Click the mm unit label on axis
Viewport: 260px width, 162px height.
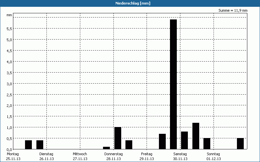[9, 15]
